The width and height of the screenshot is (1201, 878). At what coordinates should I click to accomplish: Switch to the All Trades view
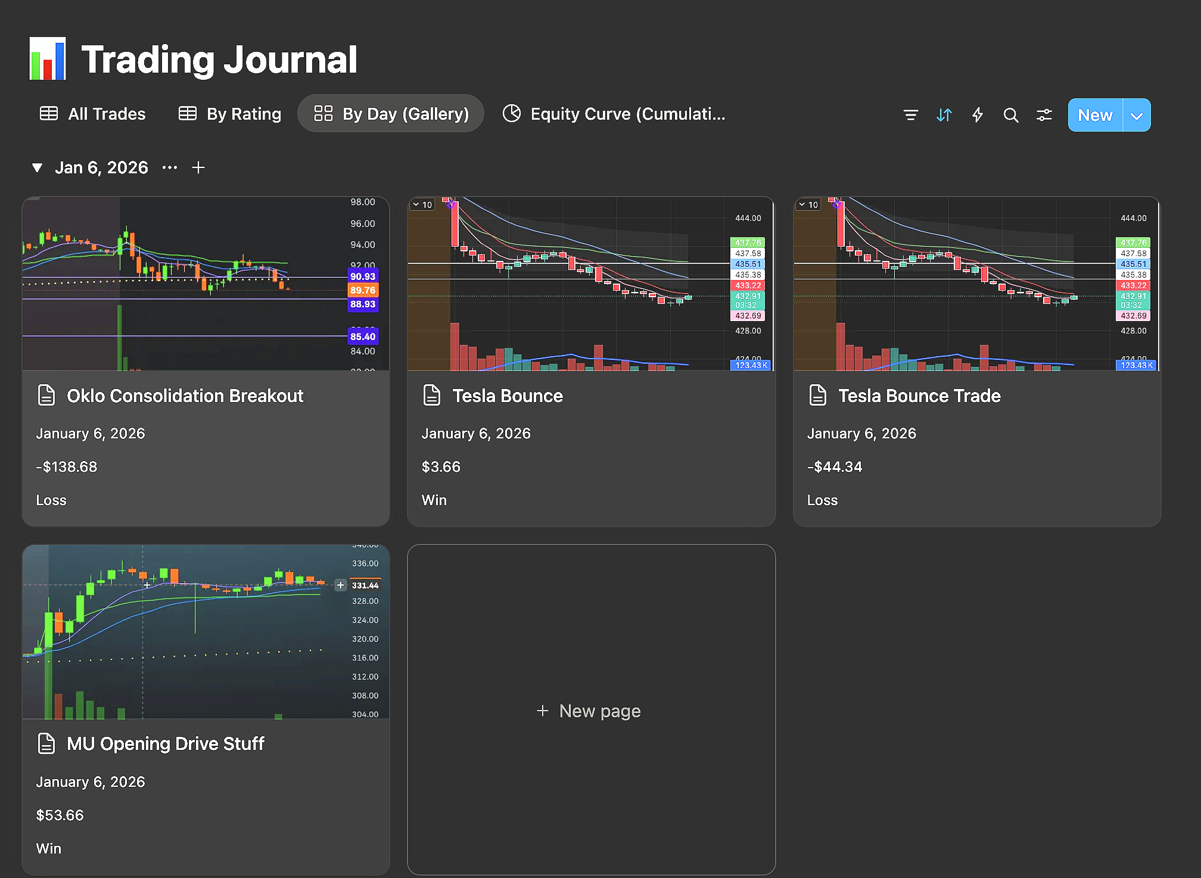click(x=92, y=114)
